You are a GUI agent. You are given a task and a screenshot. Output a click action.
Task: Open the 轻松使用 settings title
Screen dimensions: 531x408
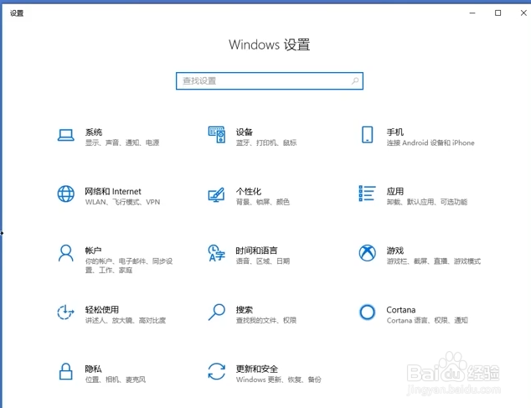coord(101,309)
